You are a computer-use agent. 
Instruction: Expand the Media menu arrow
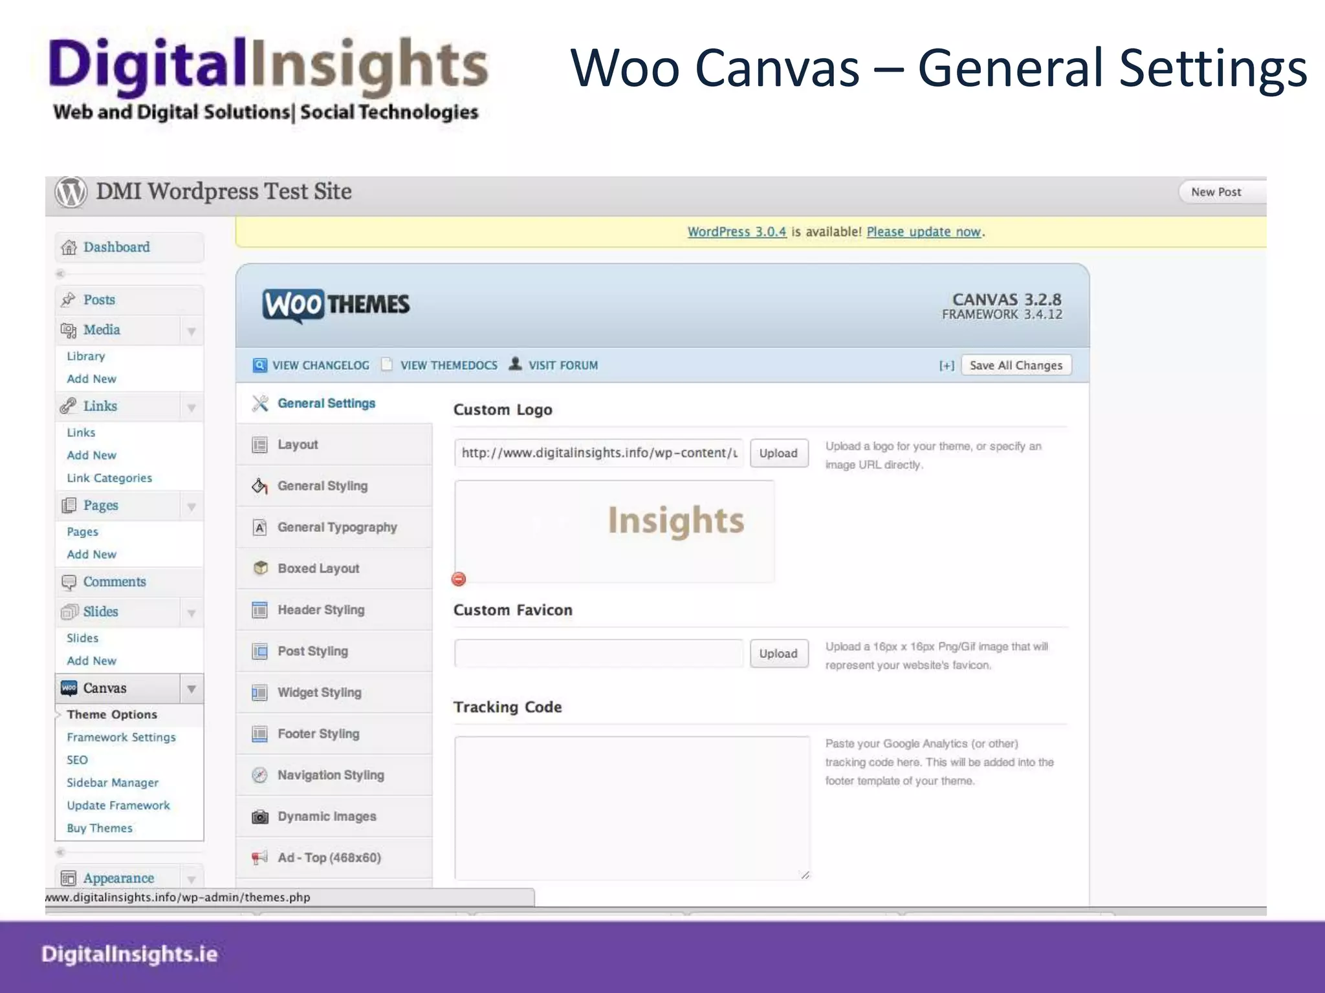point(192,331)
